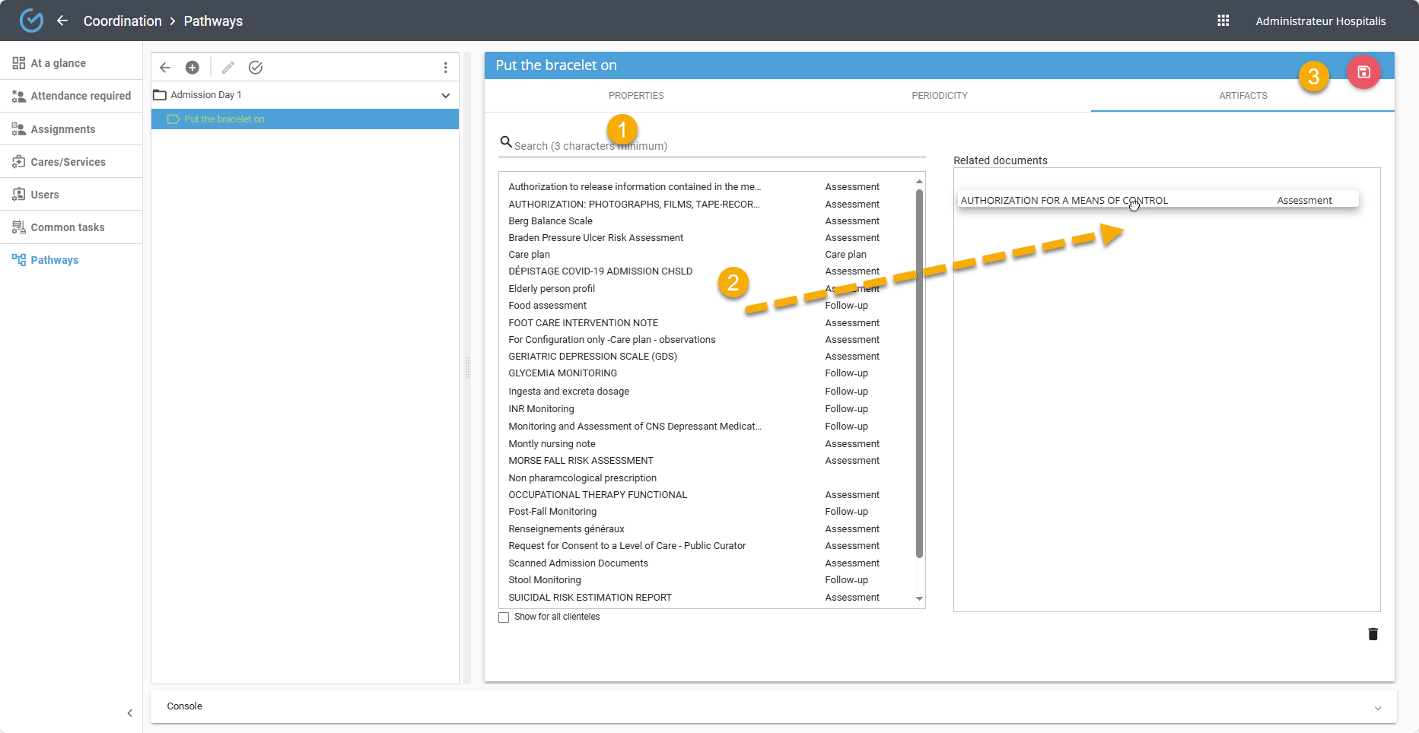Click the checkmark validate icon
The image size is (1419, 733).
point(256,68)
